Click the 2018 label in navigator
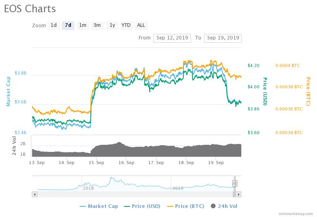317x217 pixels. [x=88, y=188]
